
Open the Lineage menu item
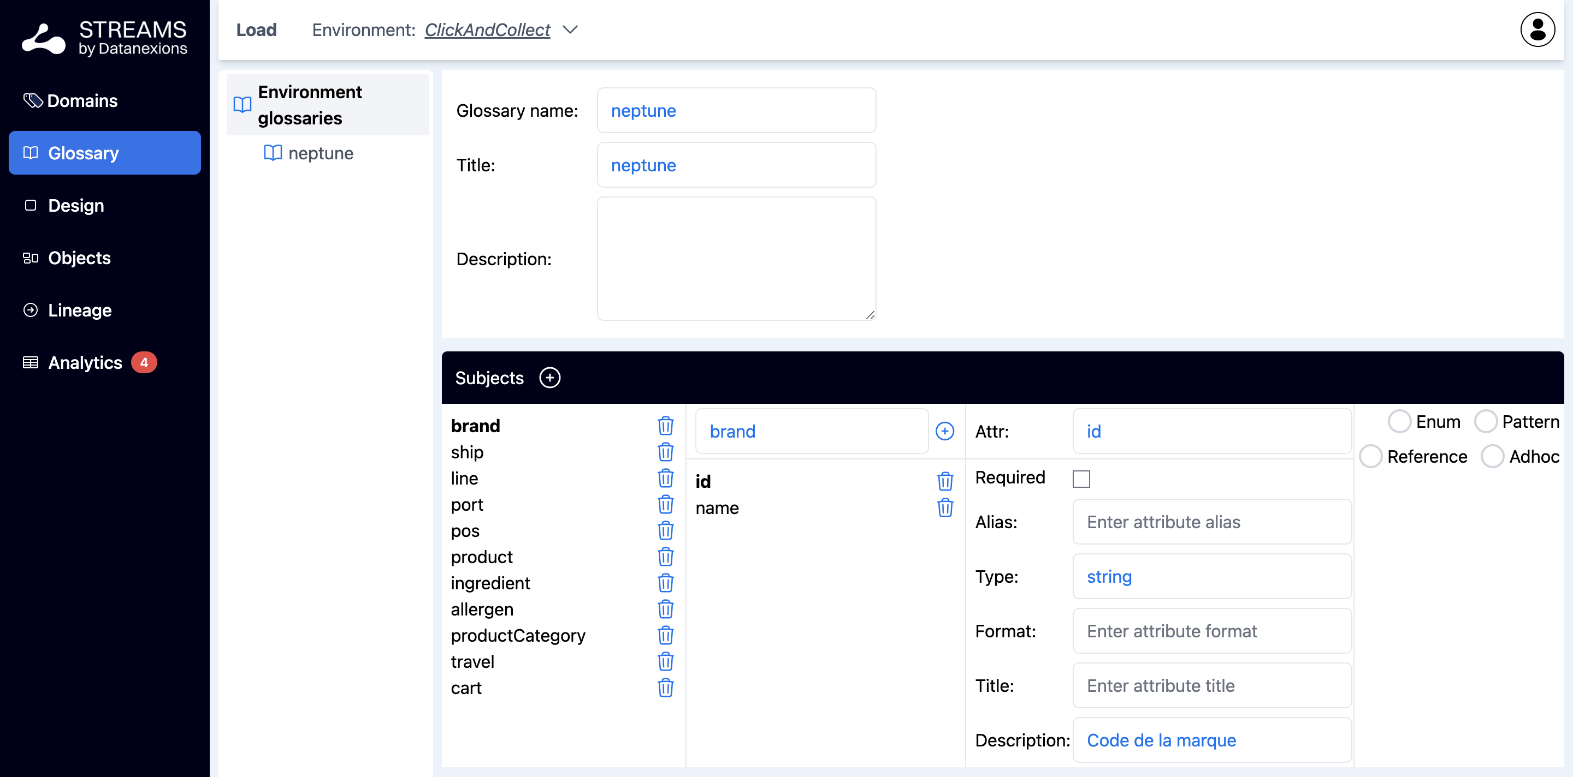point(79,310)
